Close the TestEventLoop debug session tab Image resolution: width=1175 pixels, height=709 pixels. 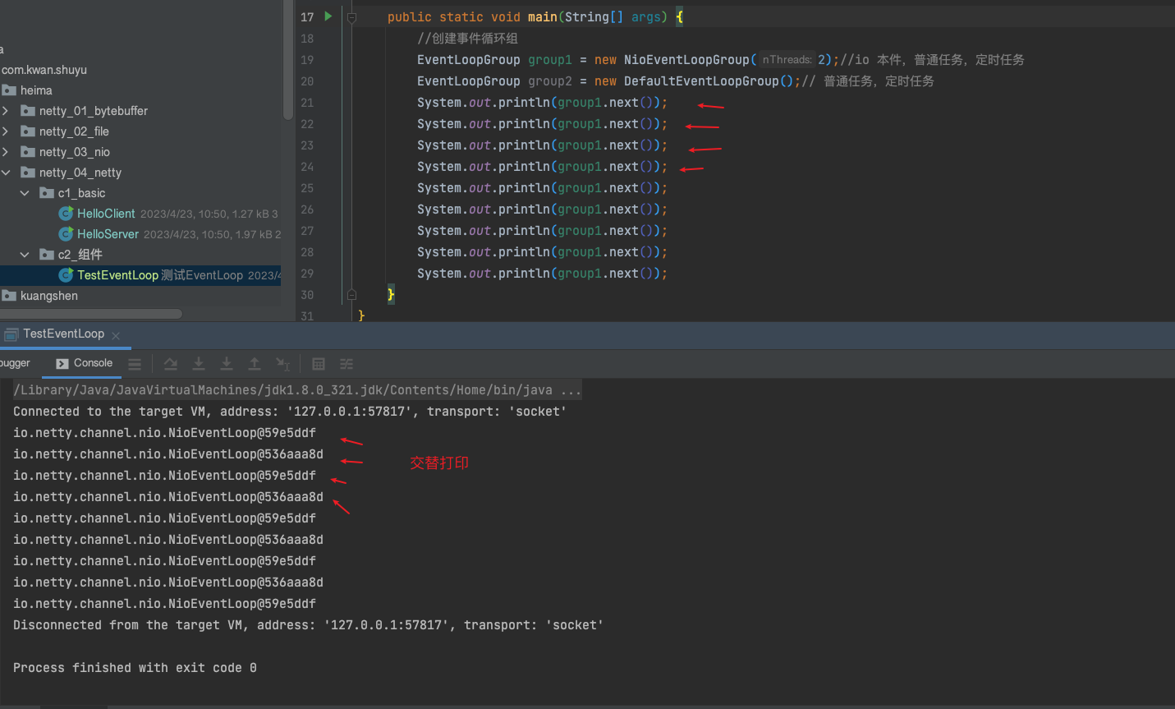[116, 335]
